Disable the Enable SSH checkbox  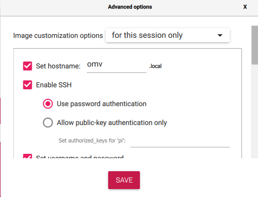point(27,85)
